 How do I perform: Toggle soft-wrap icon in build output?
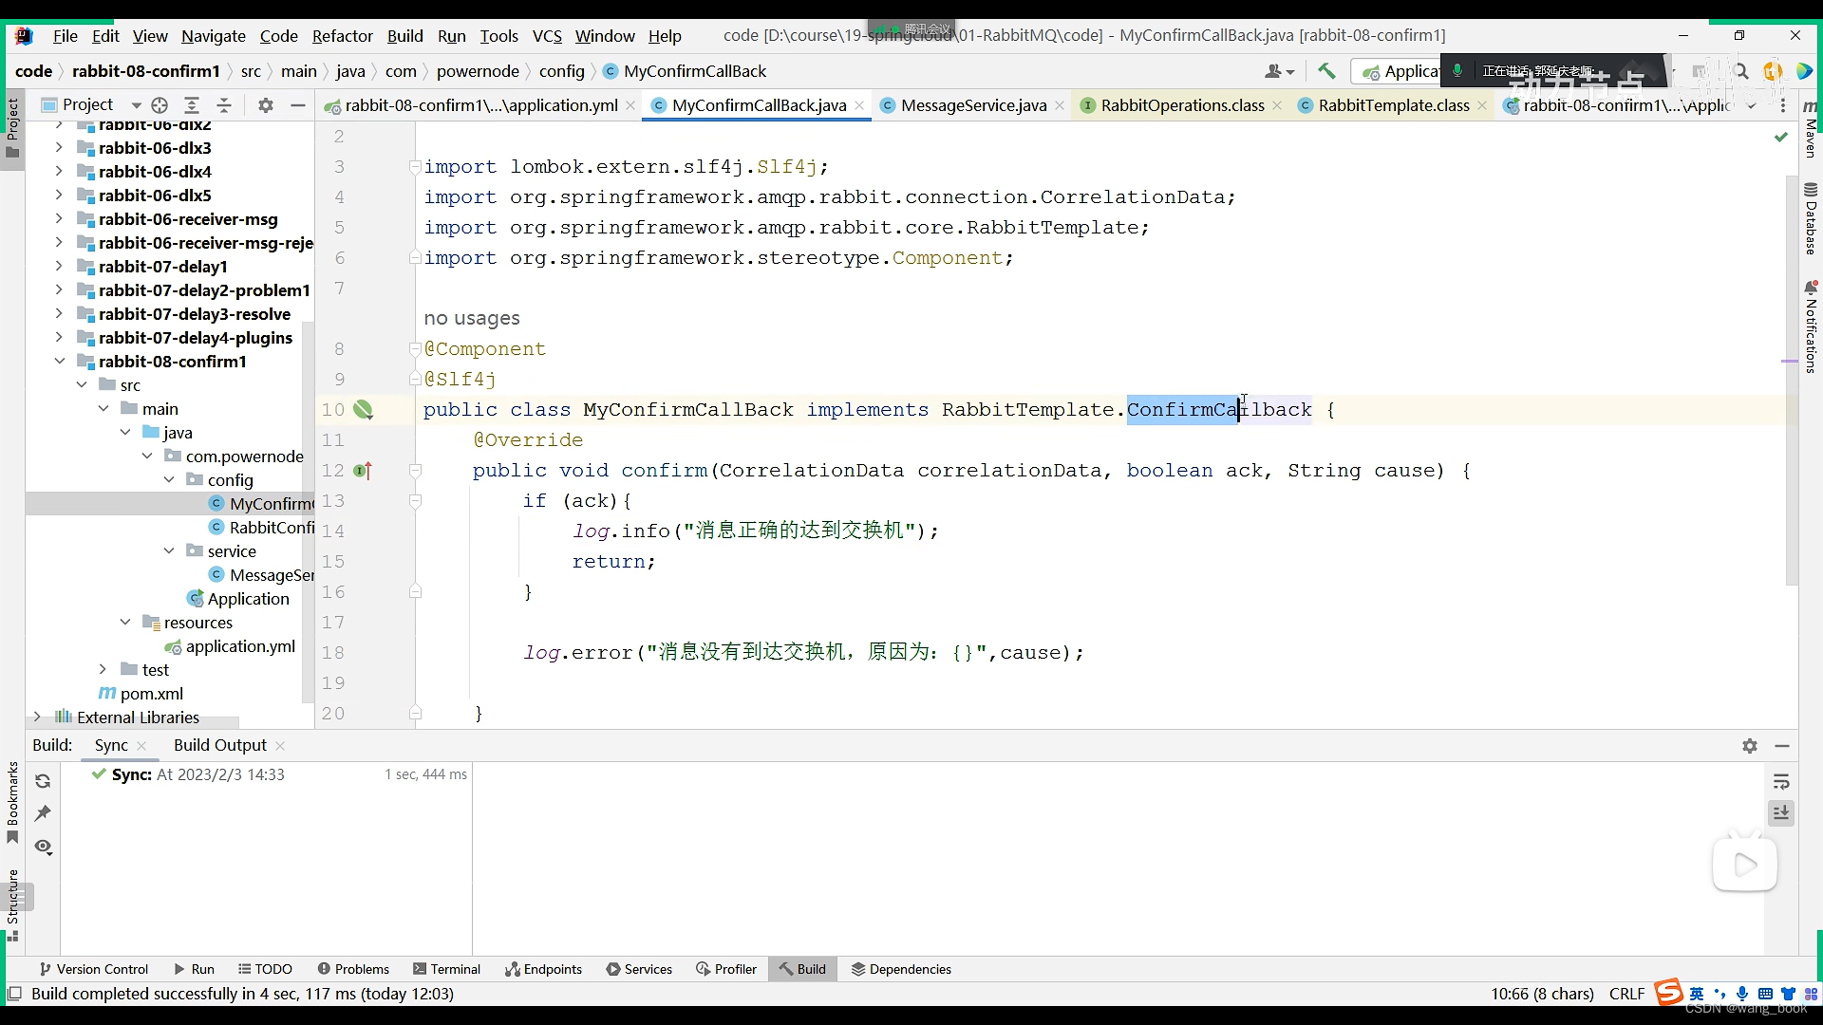click(x=1781, y=782)
